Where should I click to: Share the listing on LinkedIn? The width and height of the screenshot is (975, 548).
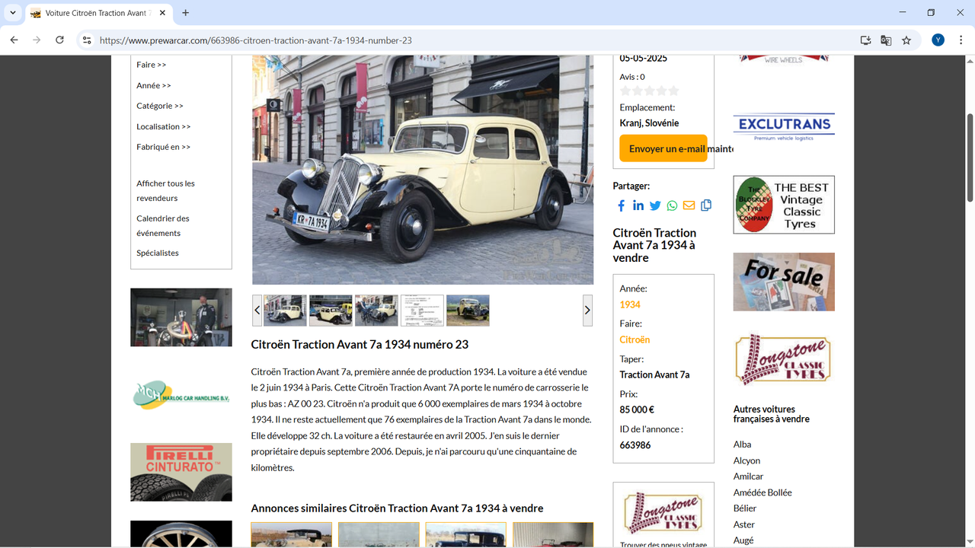tap(638, 205)
